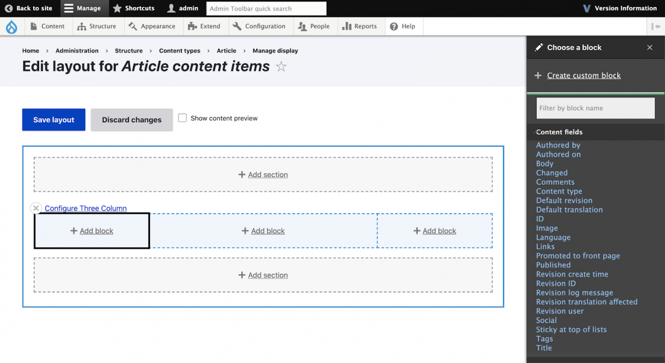Open Version Information in the top bar

click(619, 8)
